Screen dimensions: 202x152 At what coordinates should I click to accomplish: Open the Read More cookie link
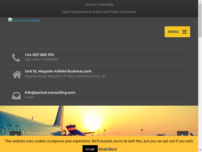[x=108, y=149]
